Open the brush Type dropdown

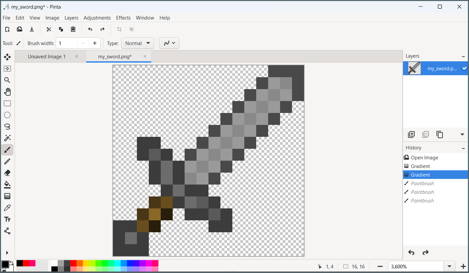tap(138, 43)
